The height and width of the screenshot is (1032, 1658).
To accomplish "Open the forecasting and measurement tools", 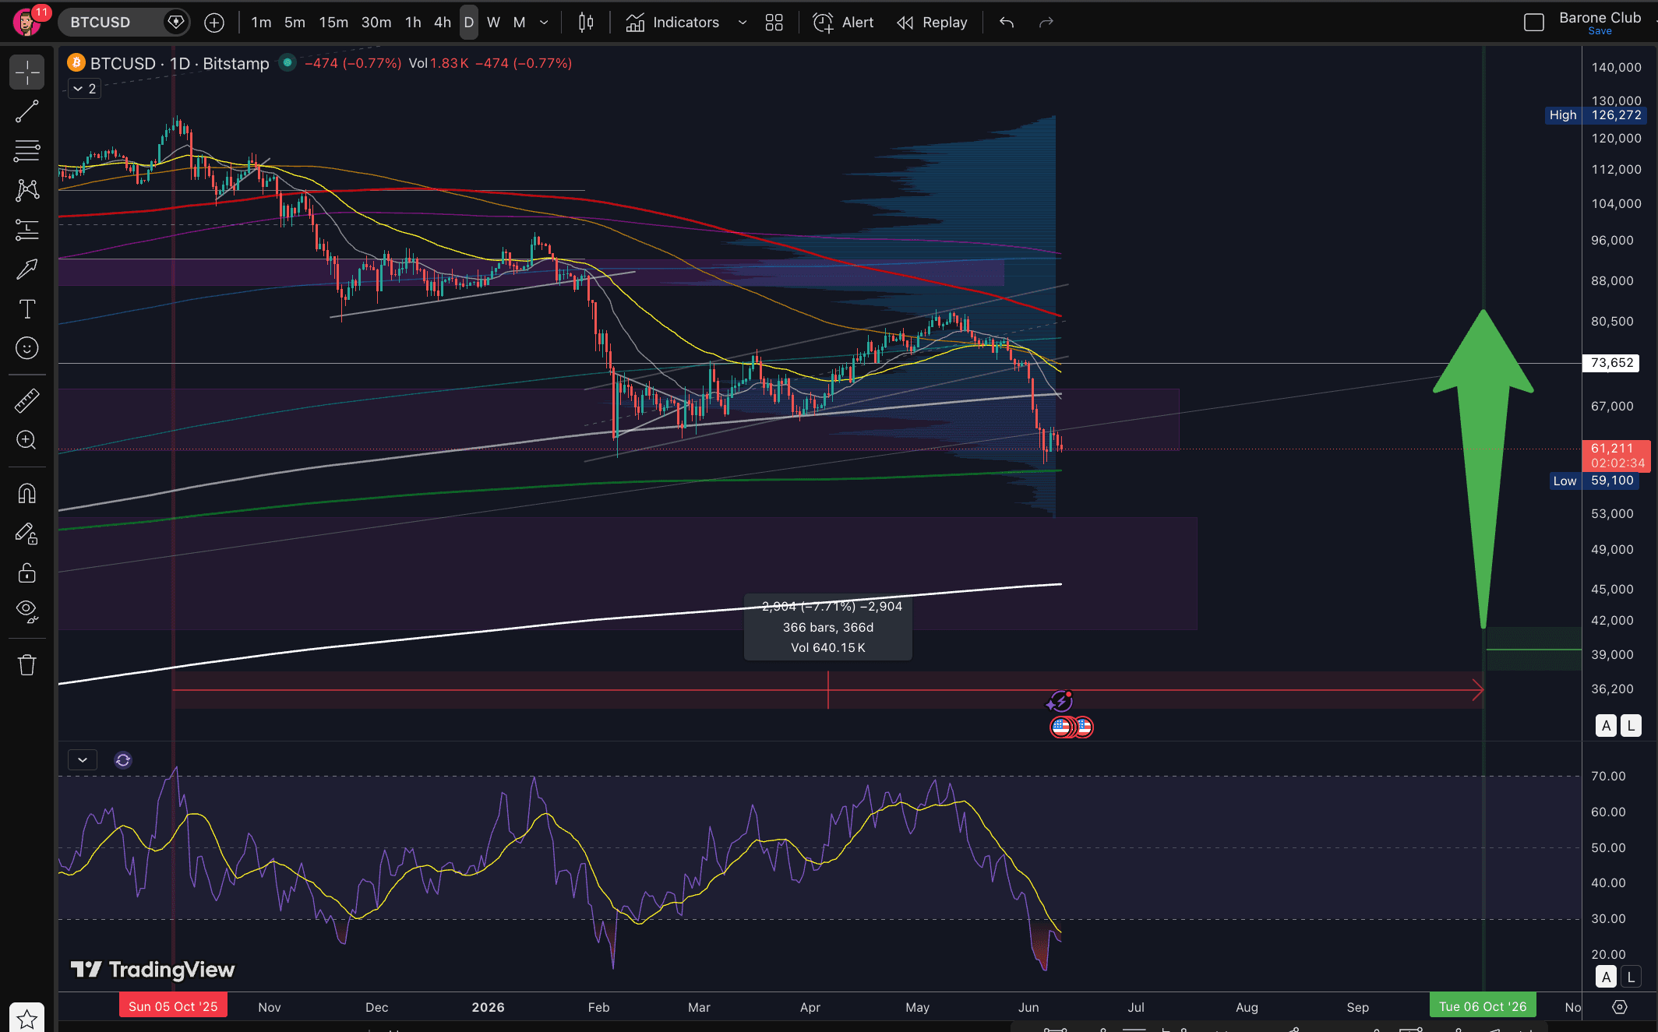I will point(27,230).
